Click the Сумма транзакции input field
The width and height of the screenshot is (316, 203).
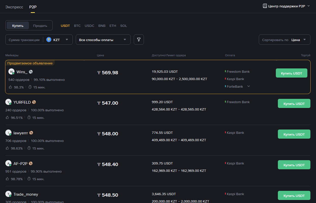pos(24,40)
